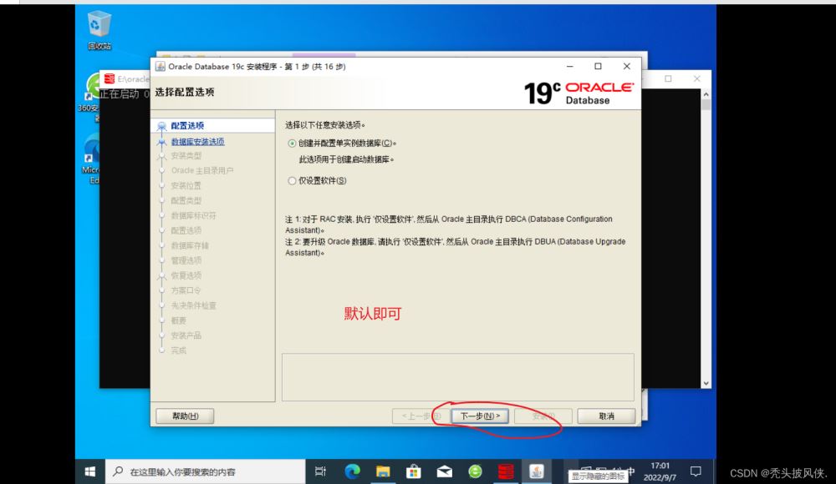Click the 数据库存储 step in sidebar
The width and height of the screenshot is (836, 484).
click(x=190, y=245)
